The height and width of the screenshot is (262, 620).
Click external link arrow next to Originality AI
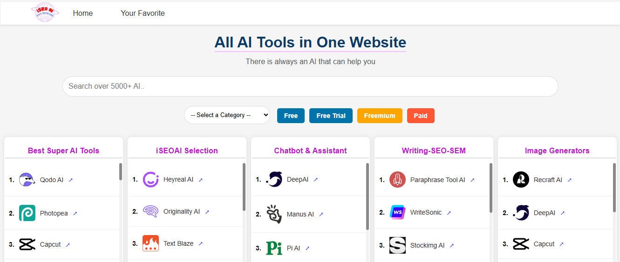coord(207,212)
